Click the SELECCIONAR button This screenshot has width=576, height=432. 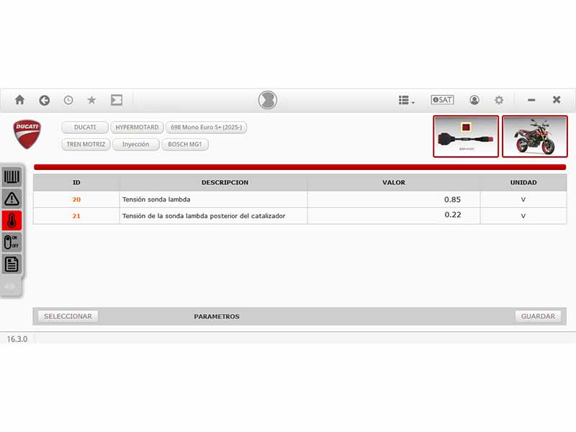point(68,316)
